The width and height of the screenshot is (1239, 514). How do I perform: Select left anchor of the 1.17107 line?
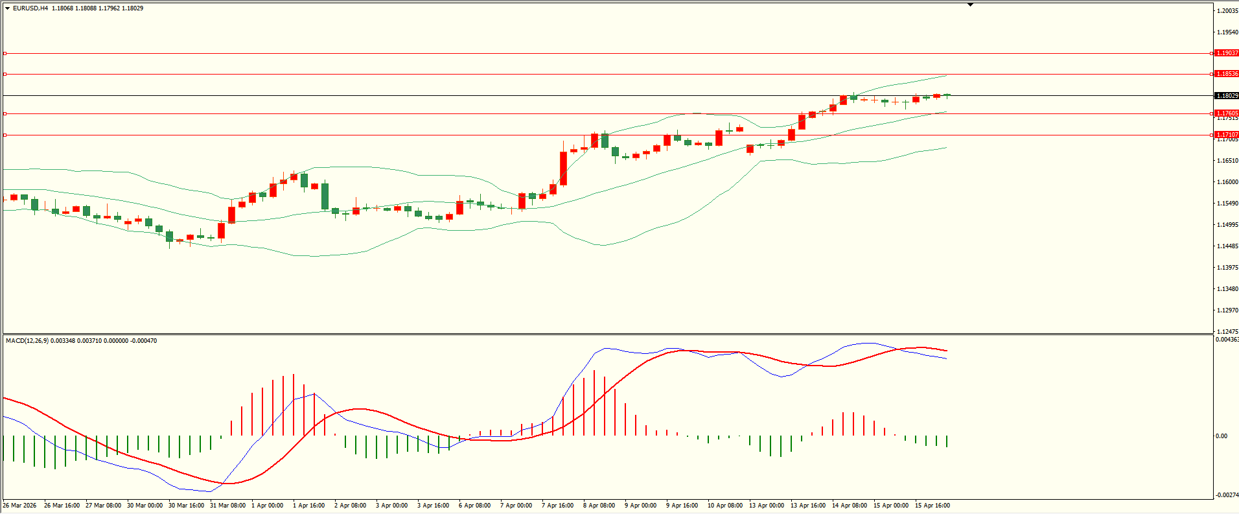click(x=5, y=135)
